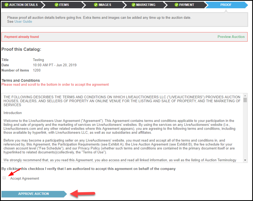Click the 'By clicking this checkbox I verify' statement

click(88, 169)
